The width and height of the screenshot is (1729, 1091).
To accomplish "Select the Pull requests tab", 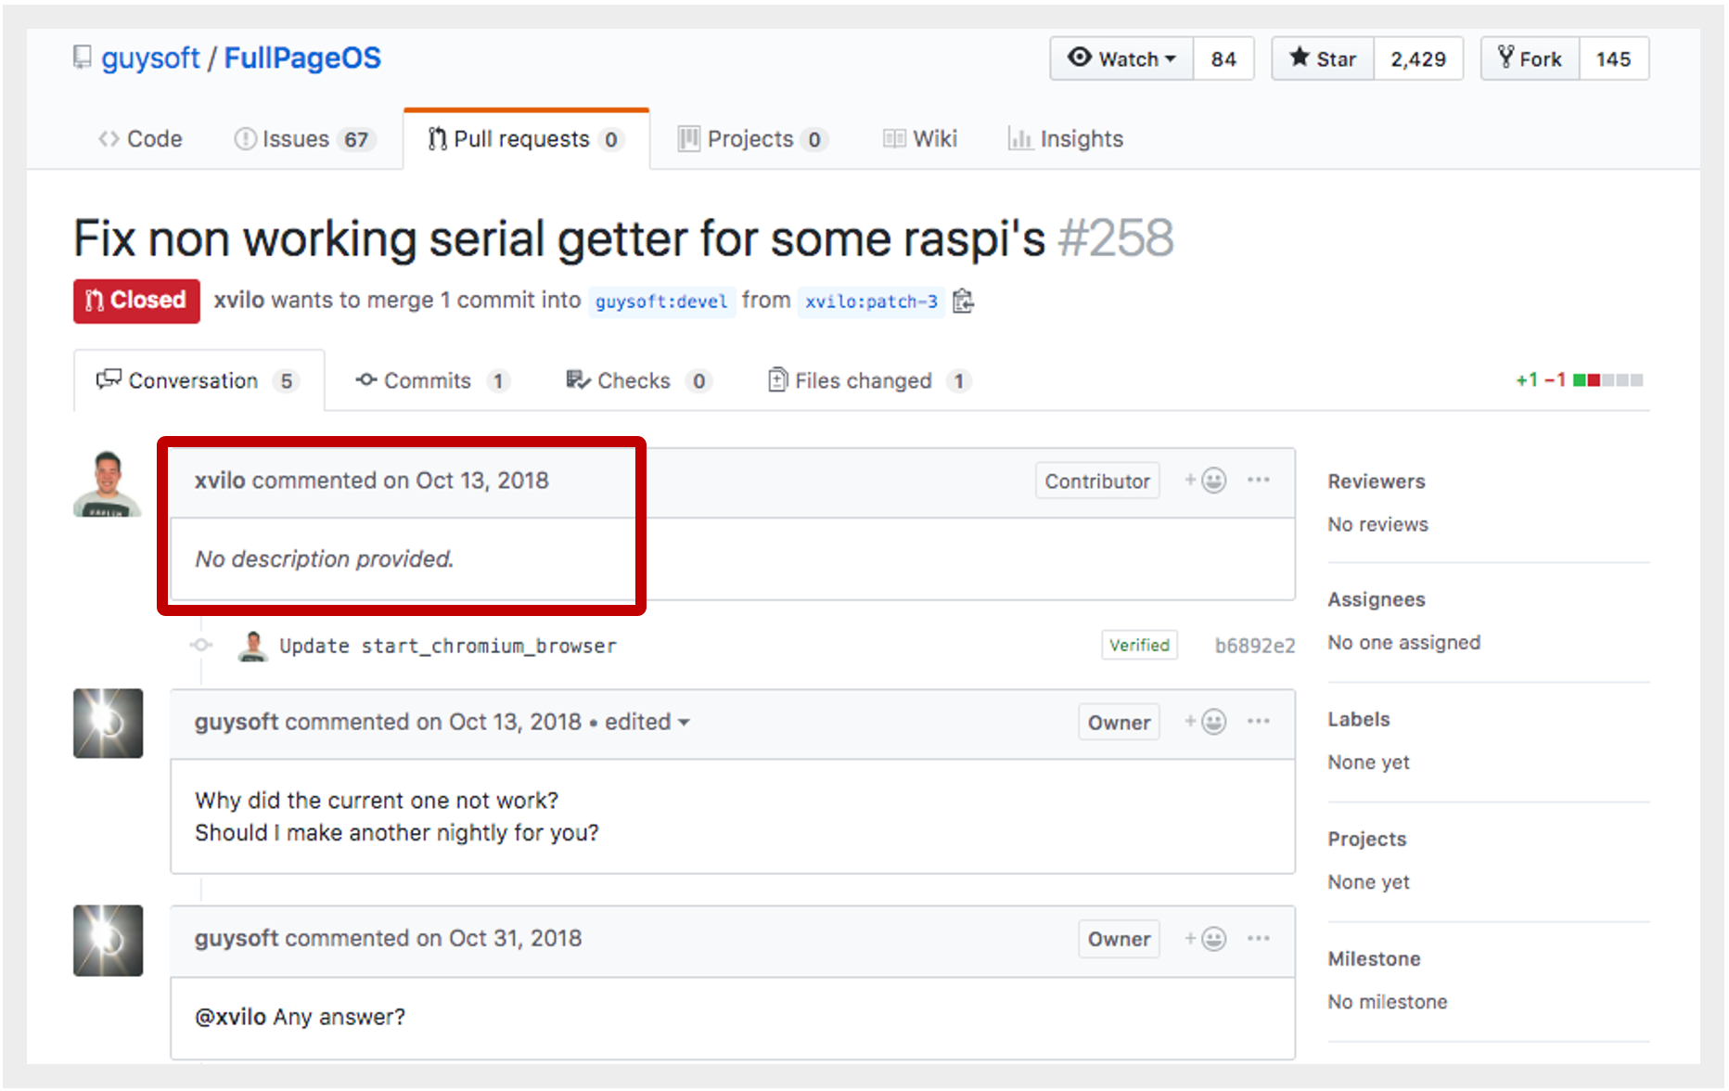I will tap(526, 139).
